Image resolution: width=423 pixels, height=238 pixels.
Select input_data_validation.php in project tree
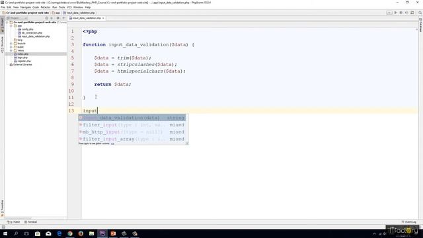coord(34,36)
